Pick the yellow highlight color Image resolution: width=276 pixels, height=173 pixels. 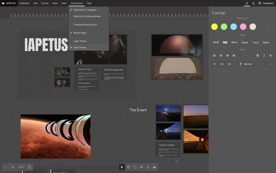point(215,27)
